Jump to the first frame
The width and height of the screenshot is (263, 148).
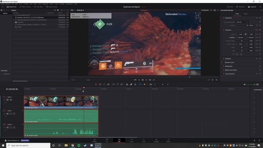pyautogui.click(x=135, y=80)
